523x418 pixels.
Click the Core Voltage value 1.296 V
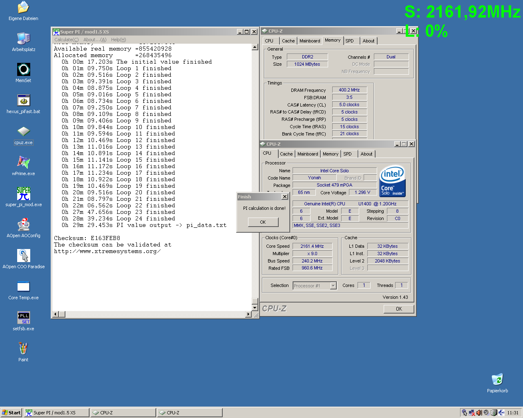click(362, 192)
